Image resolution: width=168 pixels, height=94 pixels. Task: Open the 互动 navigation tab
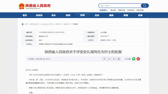(x=97, y=15)
